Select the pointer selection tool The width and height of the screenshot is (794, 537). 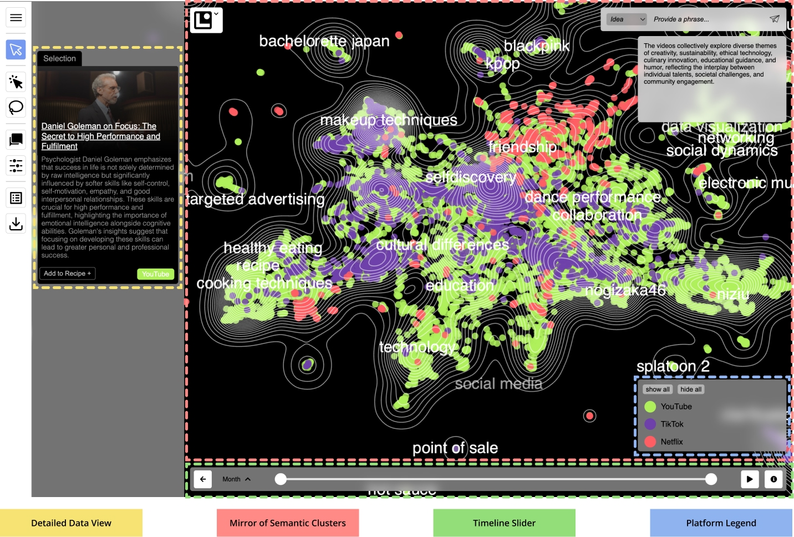click(x=16, y=49)
